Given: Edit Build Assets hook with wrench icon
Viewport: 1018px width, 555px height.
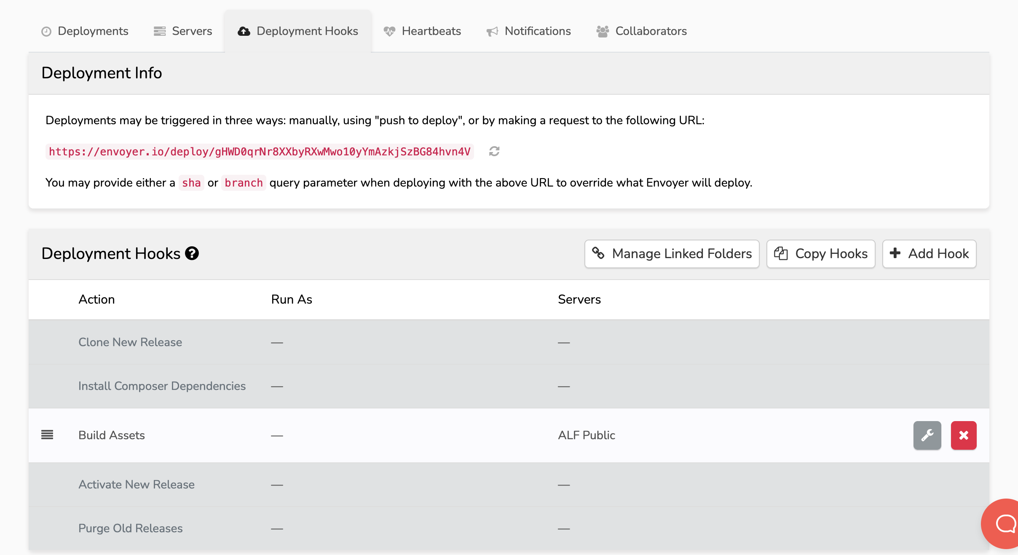Looking at the screenshot, I should pyautogui.click(x=927, y=435).
